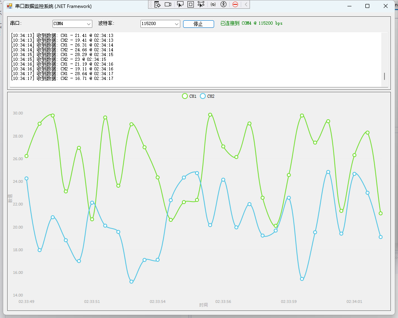The height and width of the screenshot is (318, 398).
Task: Click log line CH1 - 21.41 @ 02:34:13
Action: click(62, 35)
